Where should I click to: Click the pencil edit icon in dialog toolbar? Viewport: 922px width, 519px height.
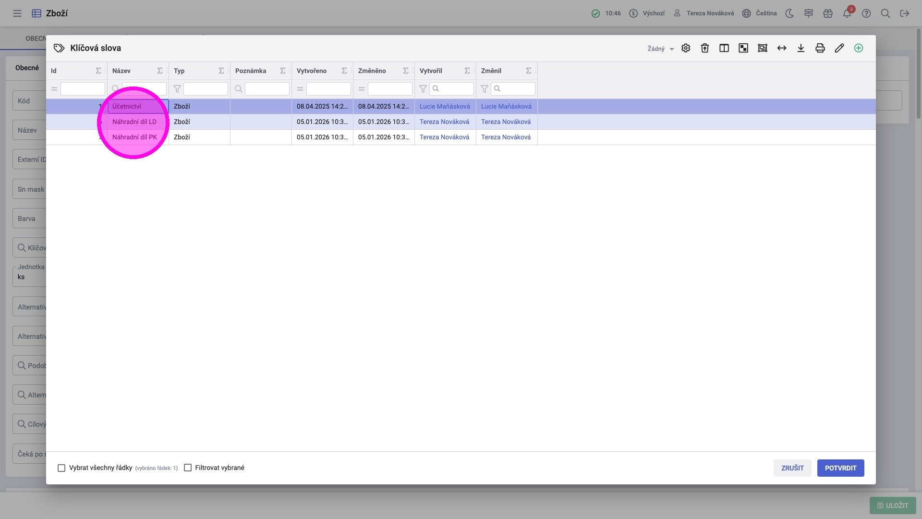click(839, 48)
